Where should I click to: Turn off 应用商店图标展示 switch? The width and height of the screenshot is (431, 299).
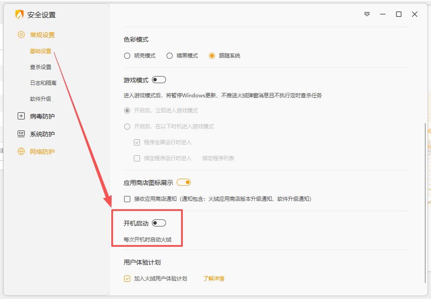(x=184, y=182)
